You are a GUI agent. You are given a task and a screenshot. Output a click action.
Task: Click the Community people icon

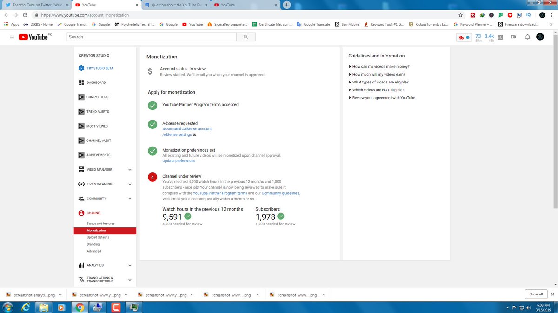coord(81,198)
